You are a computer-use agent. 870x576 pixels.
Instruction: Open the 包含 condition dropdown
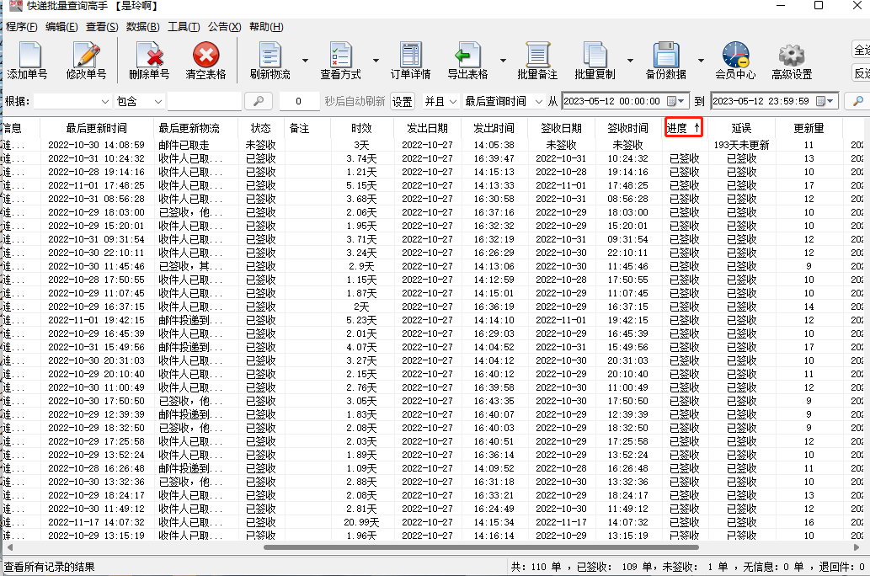(139, 102)
